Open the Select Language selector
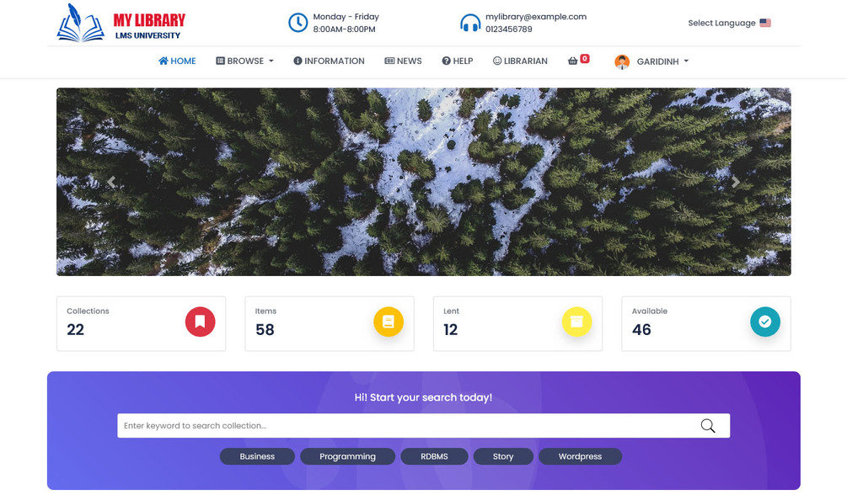The width and height of the screenshot is (847, 500). pyautogui.click(x=729, y=23)
